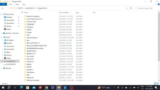160x90 pixels.
Task: Toggle the select all items checkbox
Action: [x=22, y=12]
